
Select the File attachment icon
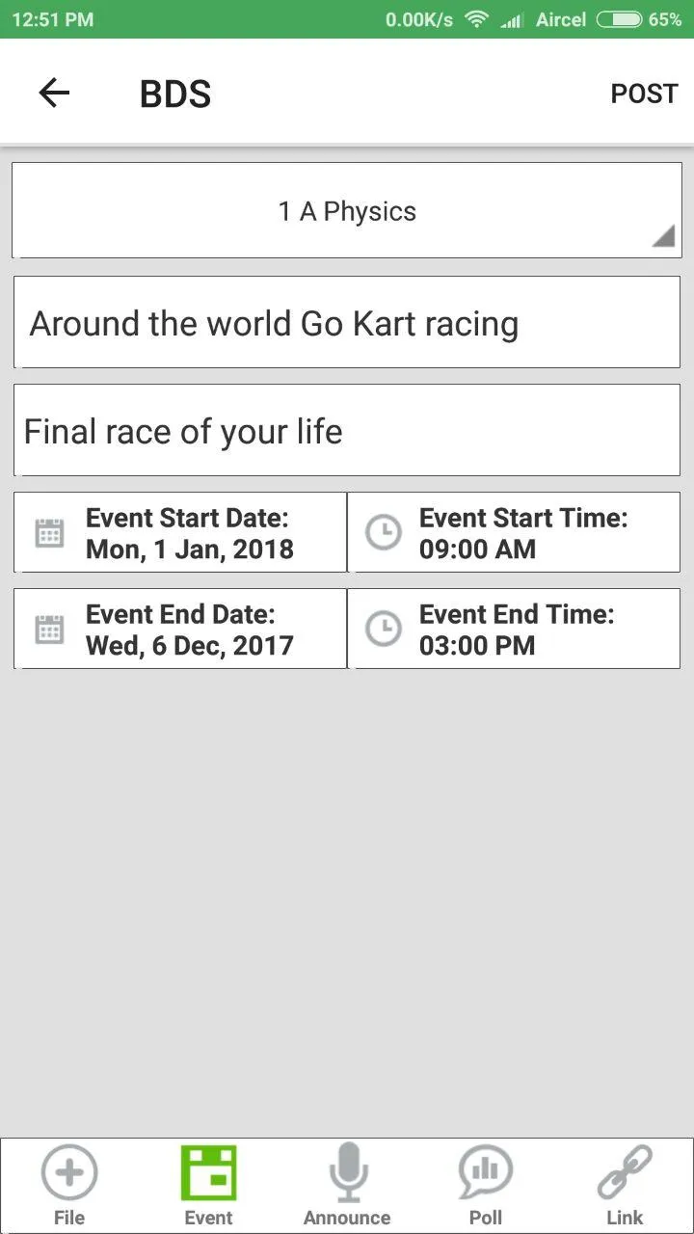(x=69, y=1172)
